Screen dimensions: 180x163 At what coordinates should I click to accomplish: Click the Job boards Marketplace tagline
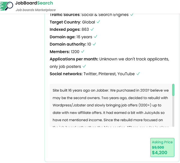[34, 10]
